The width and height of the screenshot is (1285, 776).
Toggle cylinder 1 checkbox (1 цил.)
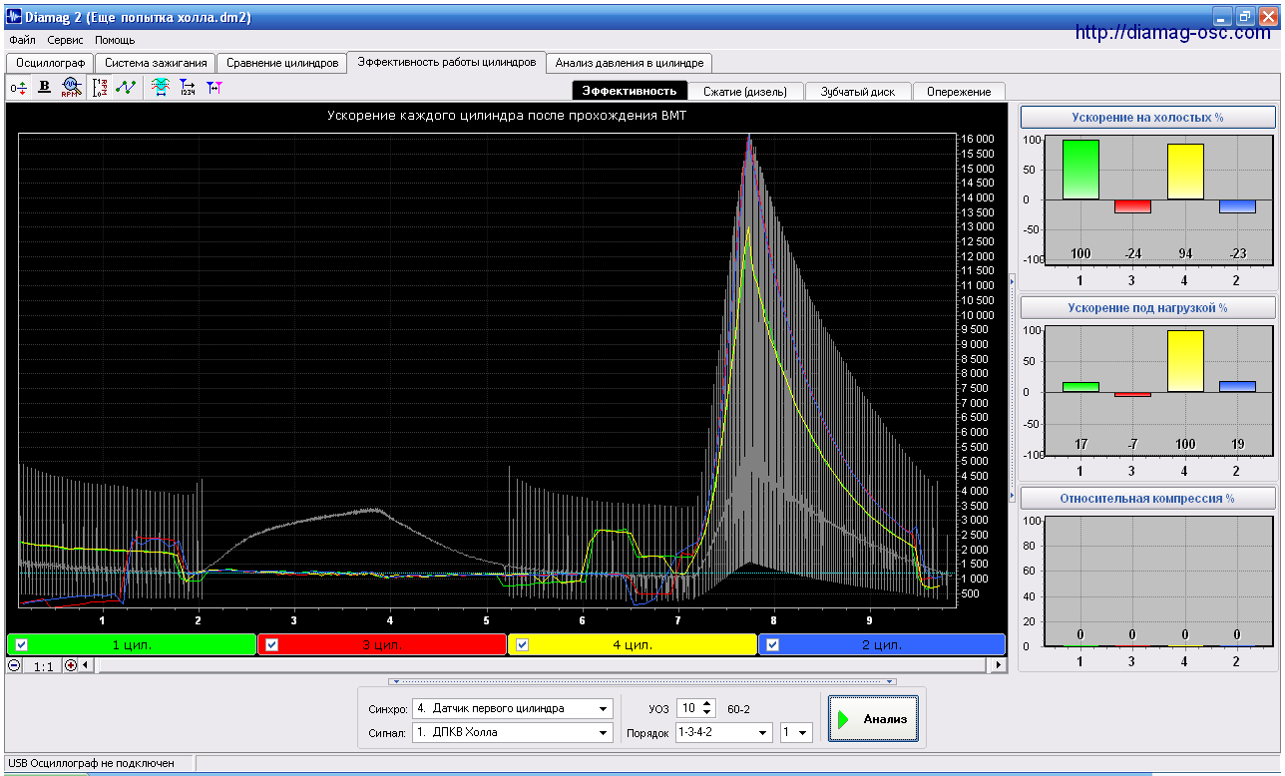tap(22, 644)
